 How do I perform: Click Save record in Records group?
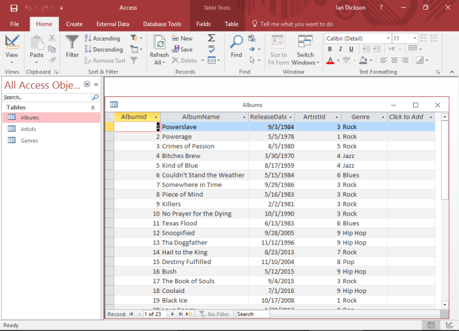[x=182, y=49]
